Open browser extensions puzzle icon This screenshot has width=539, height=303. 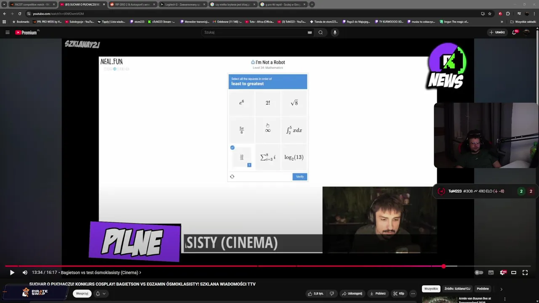point(508,13)
